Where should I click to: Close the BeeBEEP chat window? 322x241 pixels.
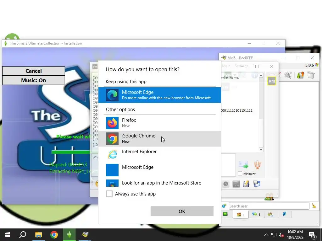[271, 67]
